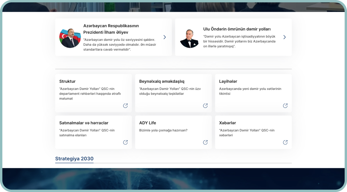347x192 pixels.
Task: Open the Layihələr external link icon
Action: tap(285, 106)
